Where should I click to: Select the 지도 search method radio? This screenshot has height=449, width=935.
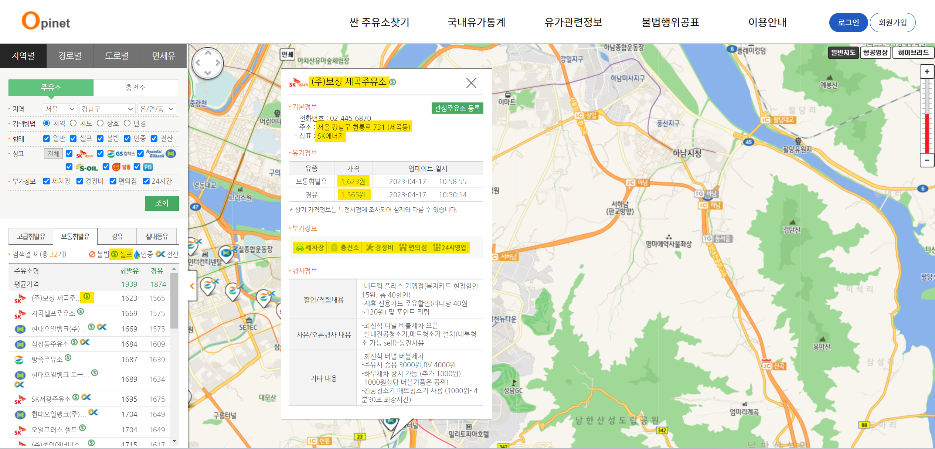point(73,123)
